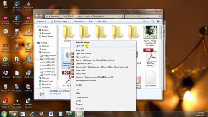This screenshot has width=208, height=117.
Task: Open the Share with toolbar dropdown
Action: [x=79, y=21]
